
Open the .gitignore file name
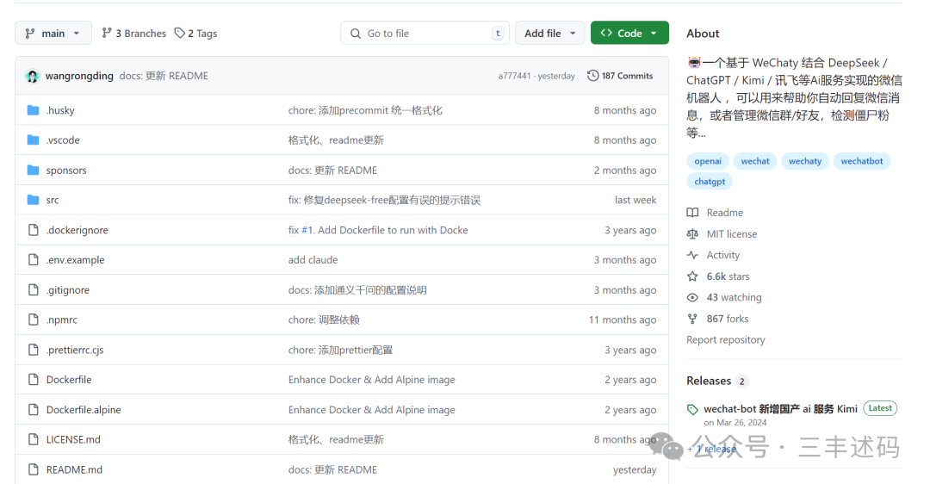(68, 290)
